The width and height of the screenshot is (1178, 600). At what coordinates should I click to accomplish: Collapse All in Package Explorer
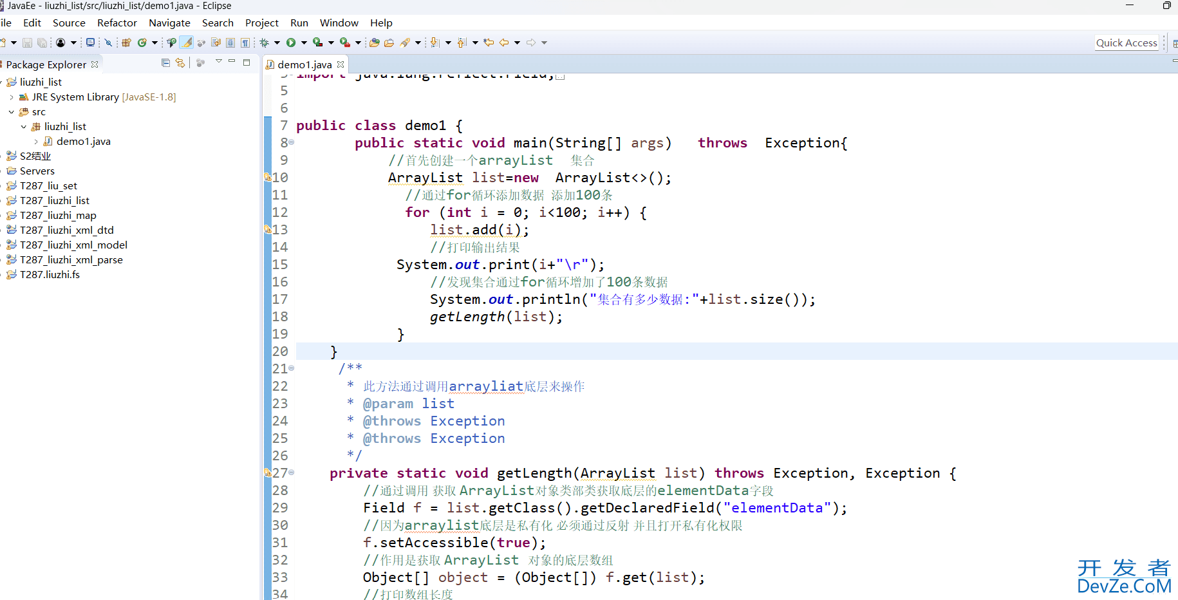pyautogui.click(x=165, y=62)
